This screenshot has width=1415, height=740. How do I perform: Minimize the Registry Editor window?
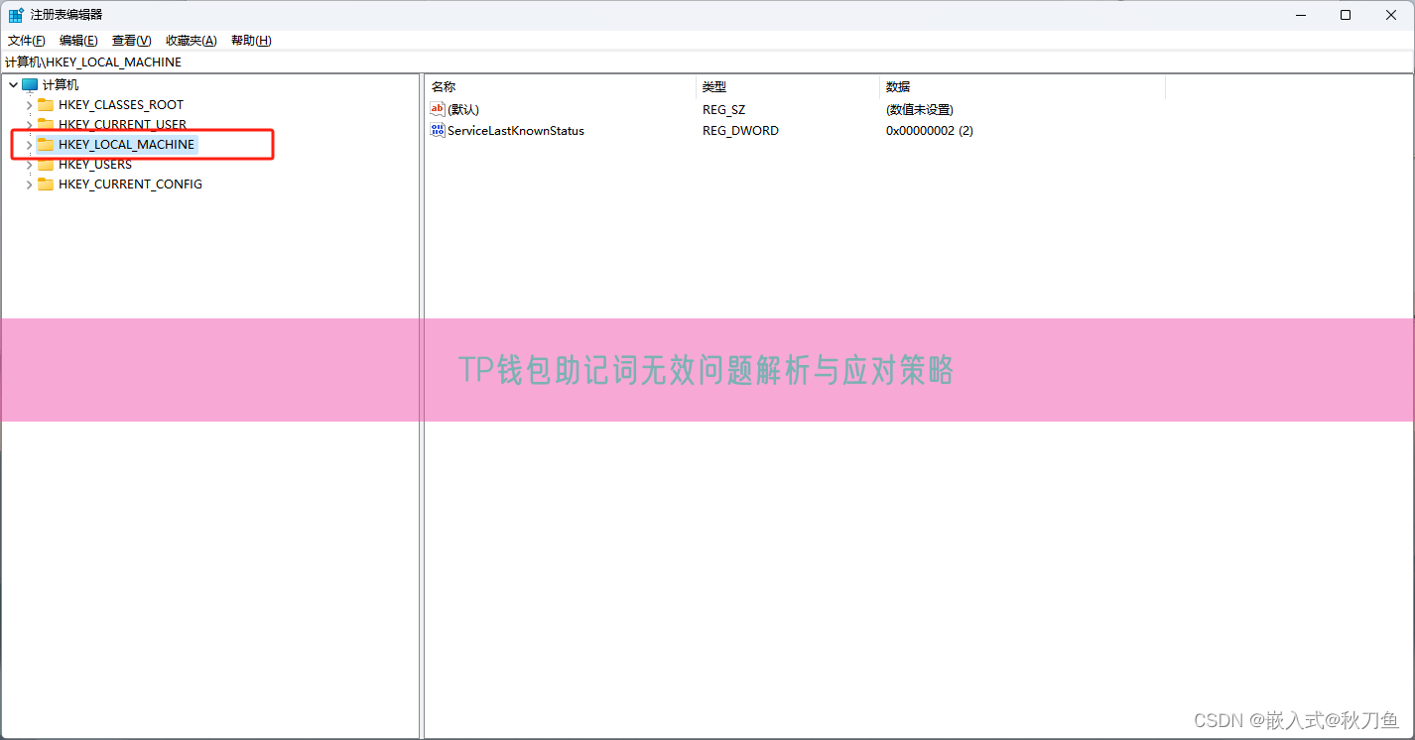(1300, 15)
